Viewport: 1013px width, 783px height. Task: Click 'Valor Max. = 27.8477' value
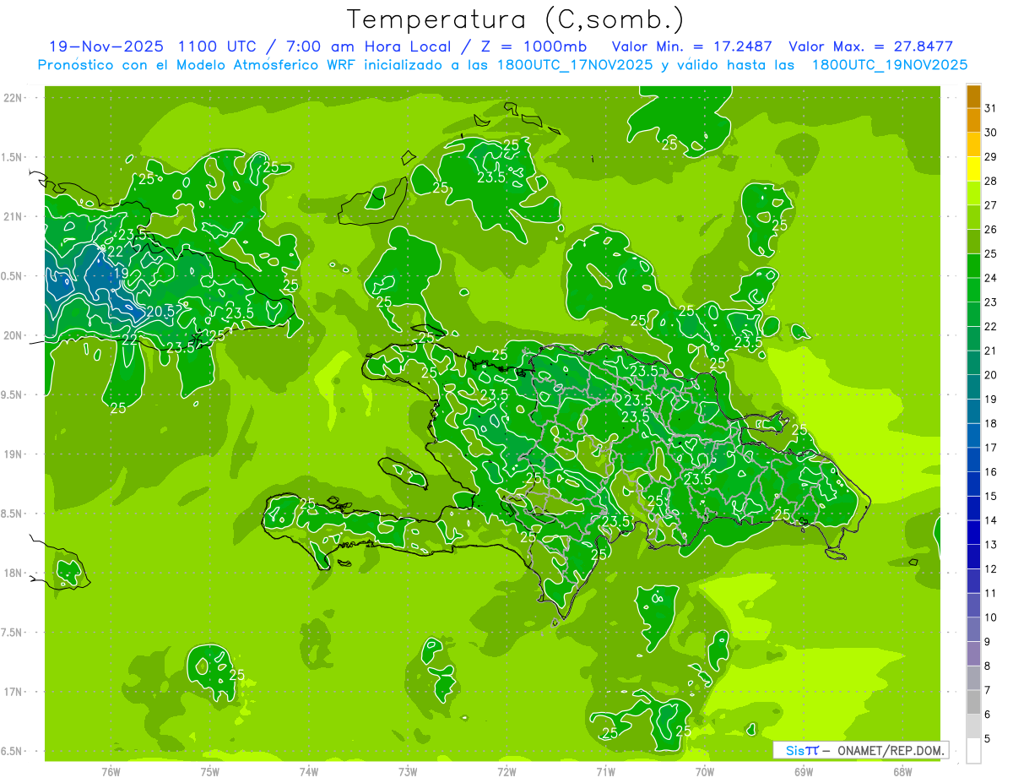pos(870,46)
